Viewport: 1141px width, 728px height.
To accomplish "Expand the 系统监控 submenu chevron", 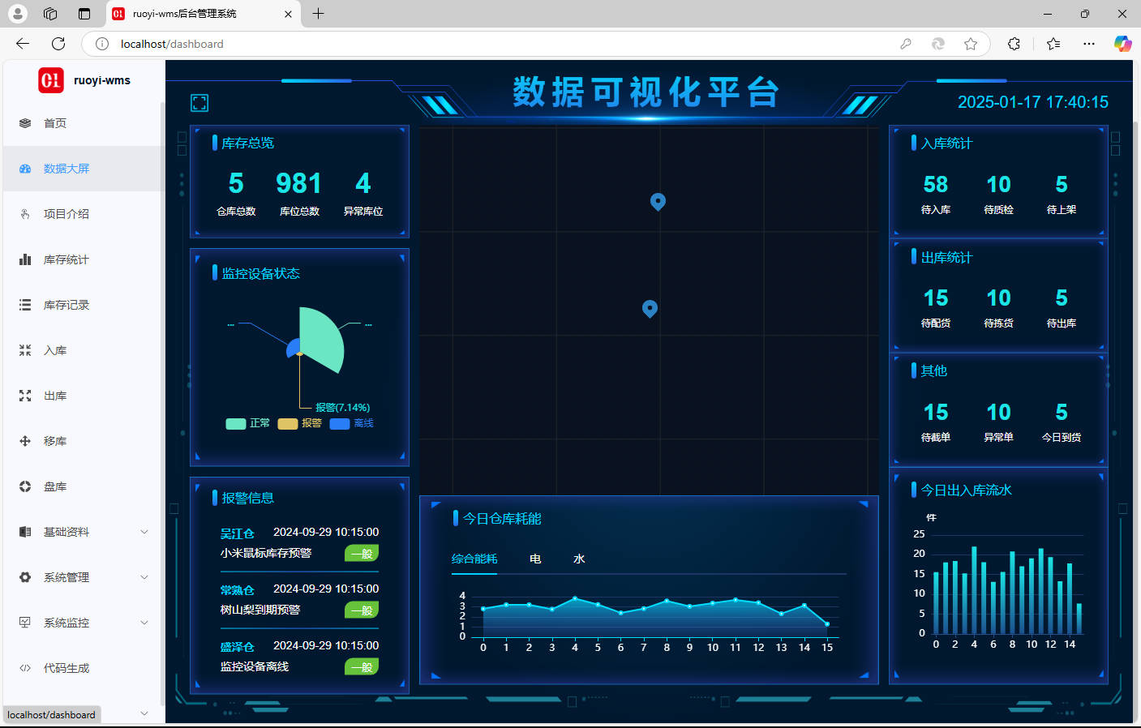I will [x=144, y=623].
